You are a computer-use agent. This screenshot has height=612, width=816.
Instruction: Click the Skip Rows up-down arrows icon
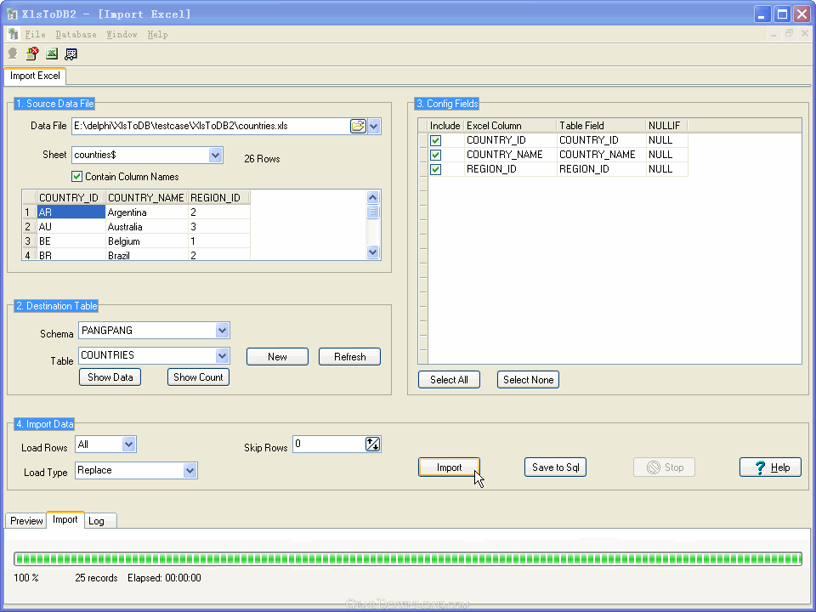point(372,444)
